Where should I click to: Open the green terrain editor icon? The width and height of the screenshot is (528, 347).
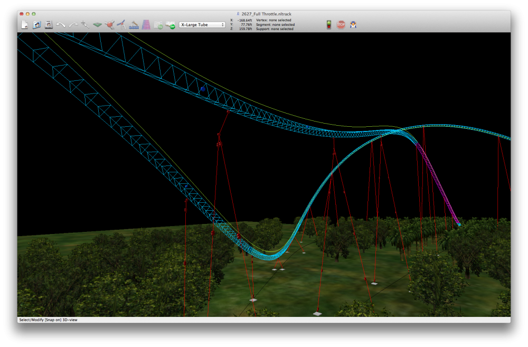(x=97, y=24)
